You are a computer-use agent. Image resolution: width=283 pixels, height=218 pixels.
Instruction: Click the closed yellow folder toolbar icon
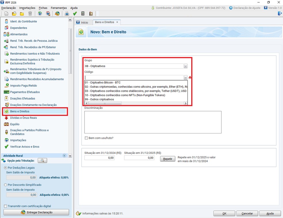(22, 14)
